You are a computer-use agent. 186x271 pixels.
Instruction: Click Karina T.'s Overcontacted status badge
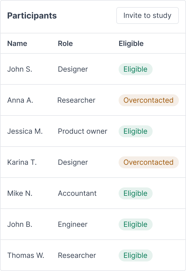pos(148,162)
